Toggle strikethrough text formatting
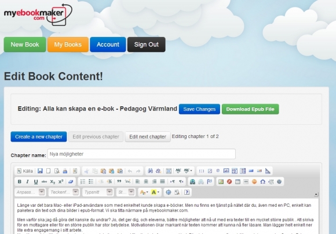This screenshot has width=336, height=234. pos(44,181)
